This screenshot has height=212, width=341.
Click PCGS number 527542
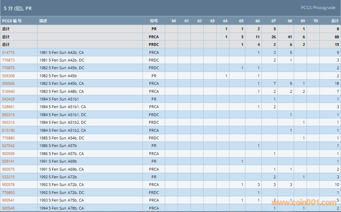(x=8, y=146)
